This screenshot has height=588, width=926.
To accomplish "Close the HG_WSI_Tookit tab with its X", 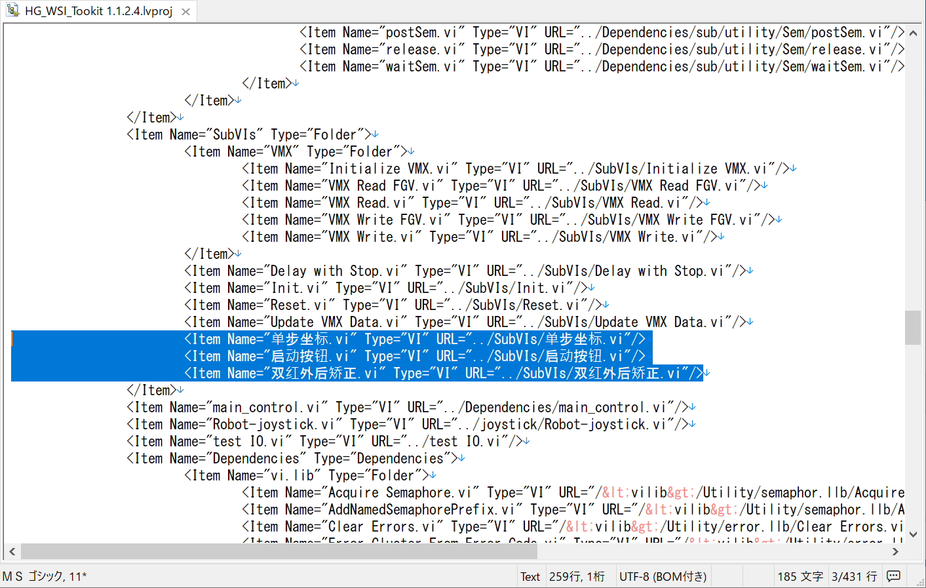I will click(185, 10).
